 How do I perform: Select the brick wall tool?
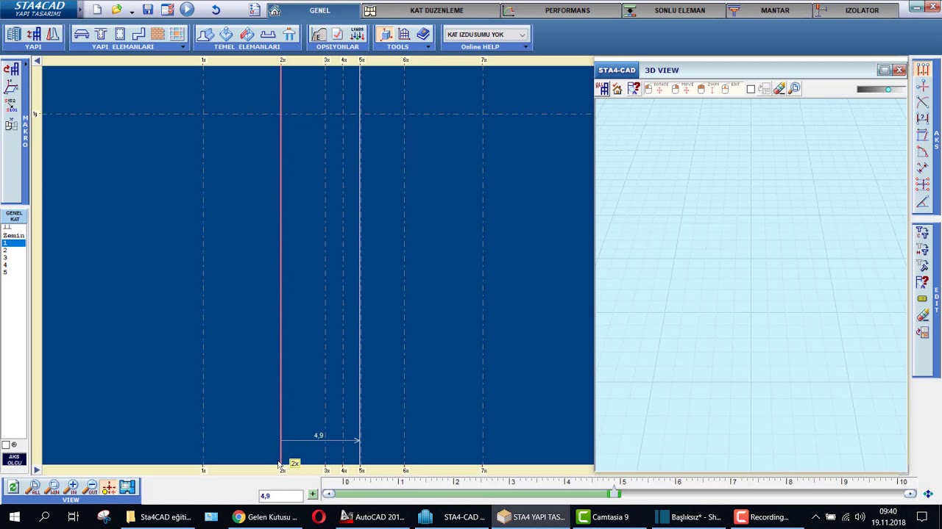point(157,35)
